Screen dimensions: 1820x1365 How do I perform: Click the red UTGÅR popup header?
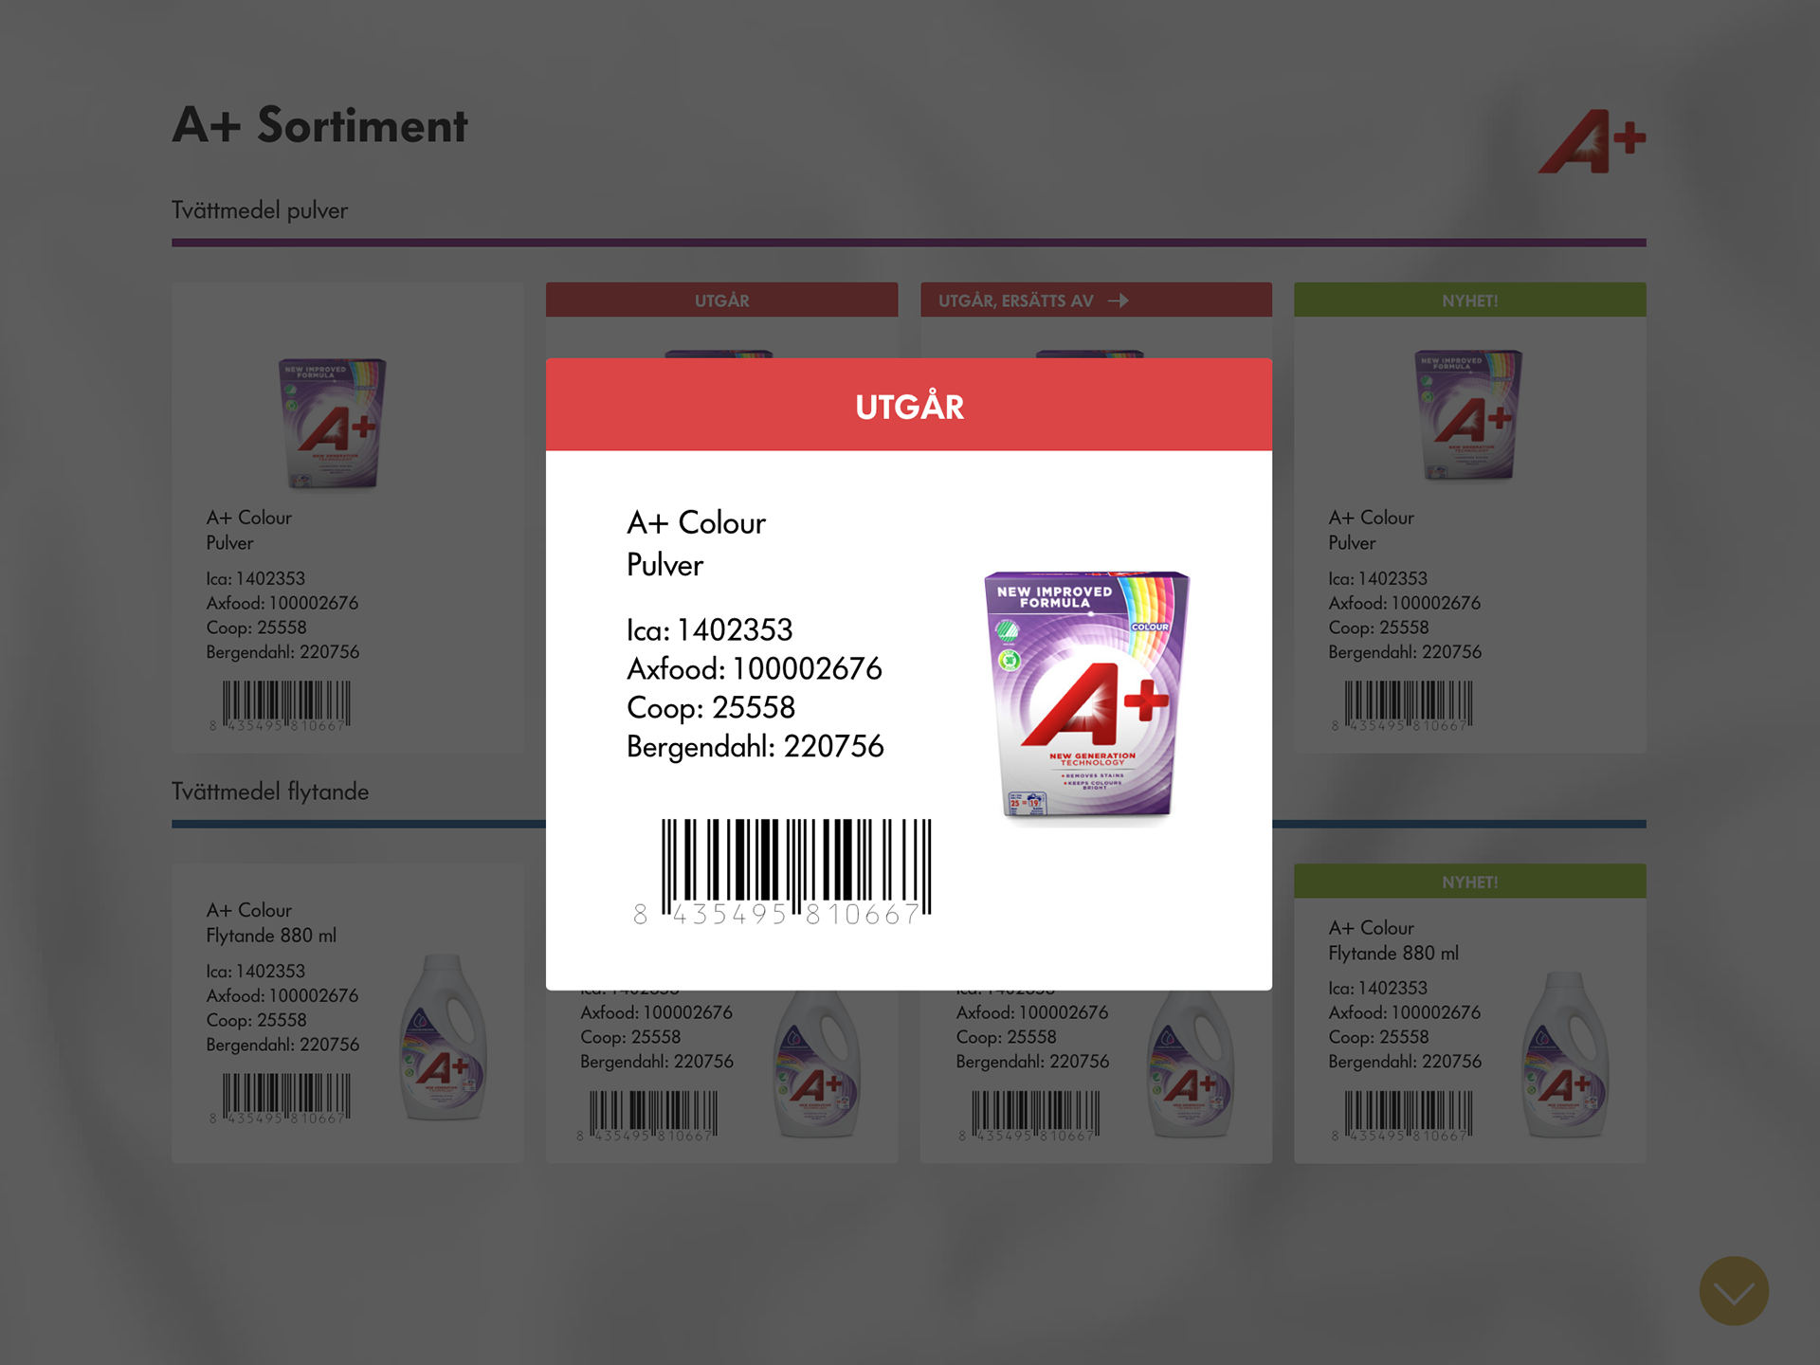pyautogui.click(x=909, y=405)
